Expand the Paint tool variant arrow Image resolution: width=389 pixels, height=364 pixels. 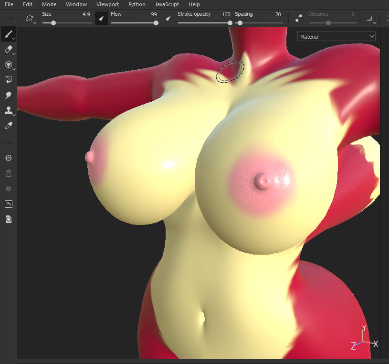[14, 39]
